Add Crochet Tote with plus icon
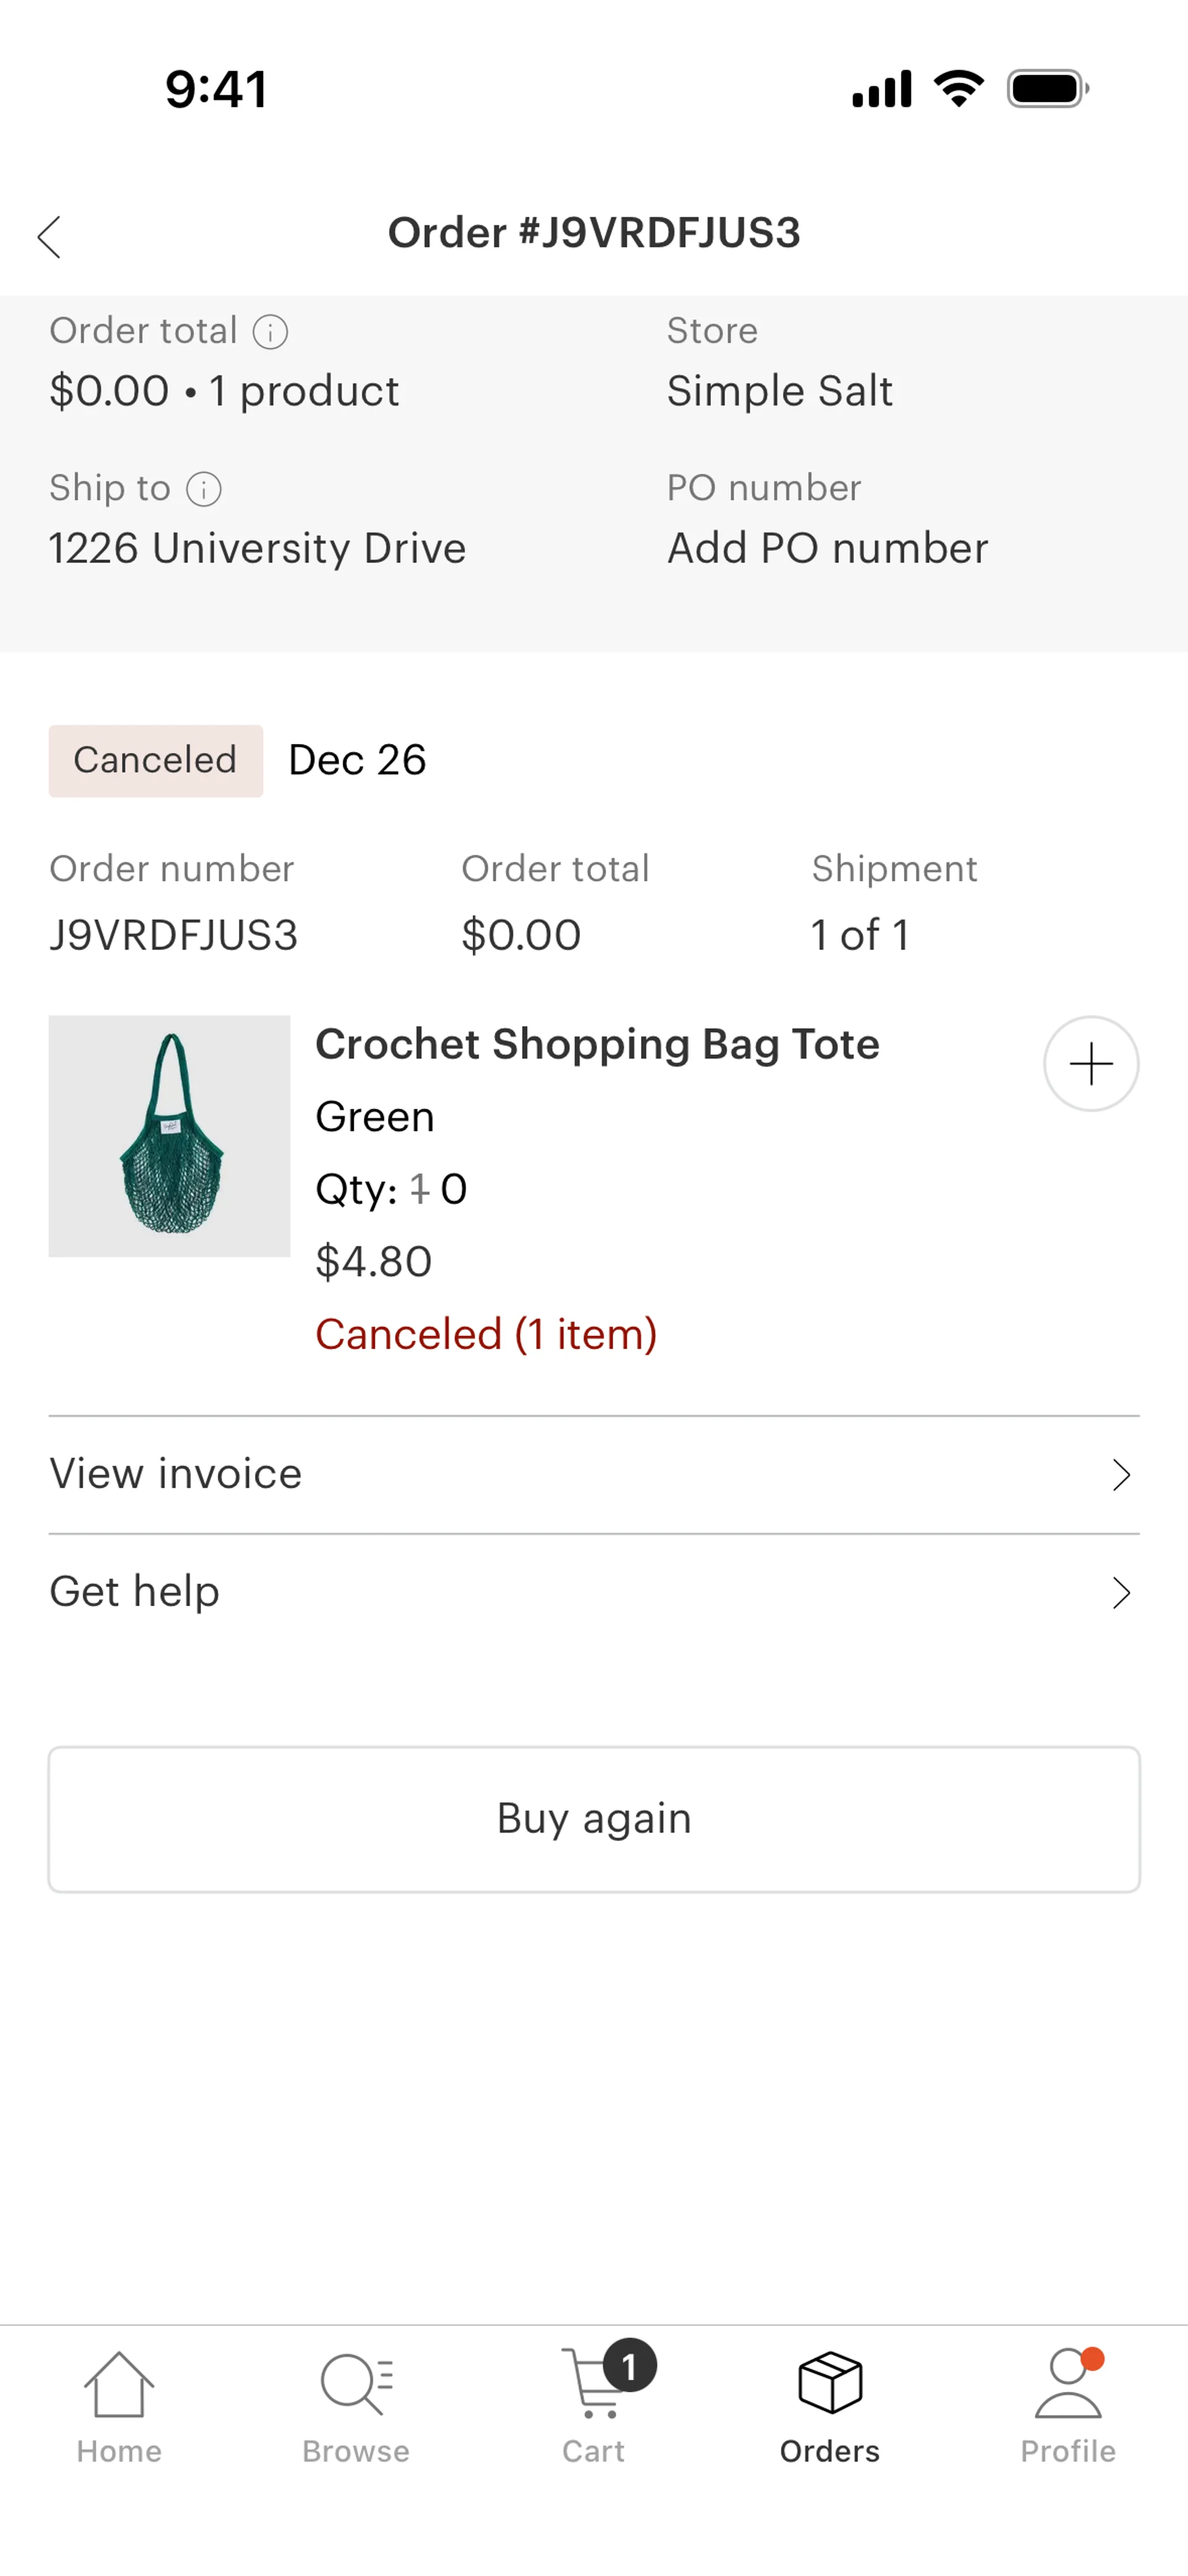Screen dimensions: 1188x2576 point(1090,1064)
